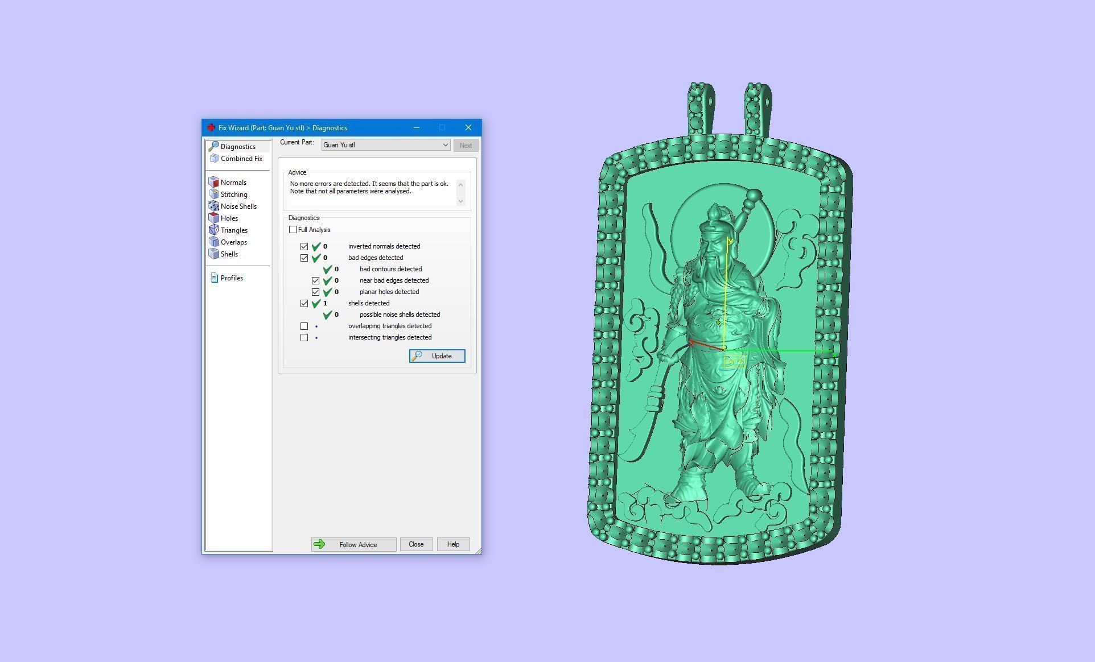Enable intersecting triangles detected checkbox
1095x662 pixels.
[304, 338]
